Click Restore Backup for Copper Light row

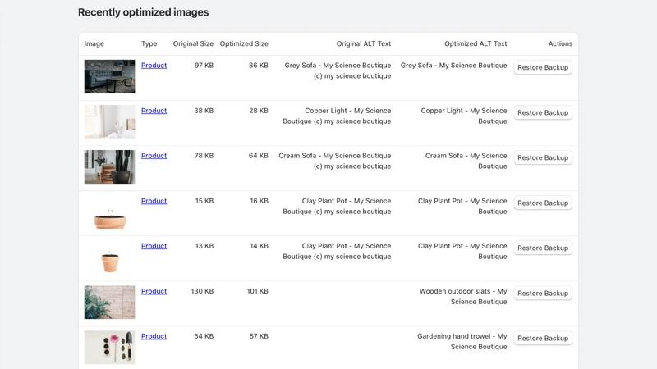pyautogui.click(x=543, y=112)
